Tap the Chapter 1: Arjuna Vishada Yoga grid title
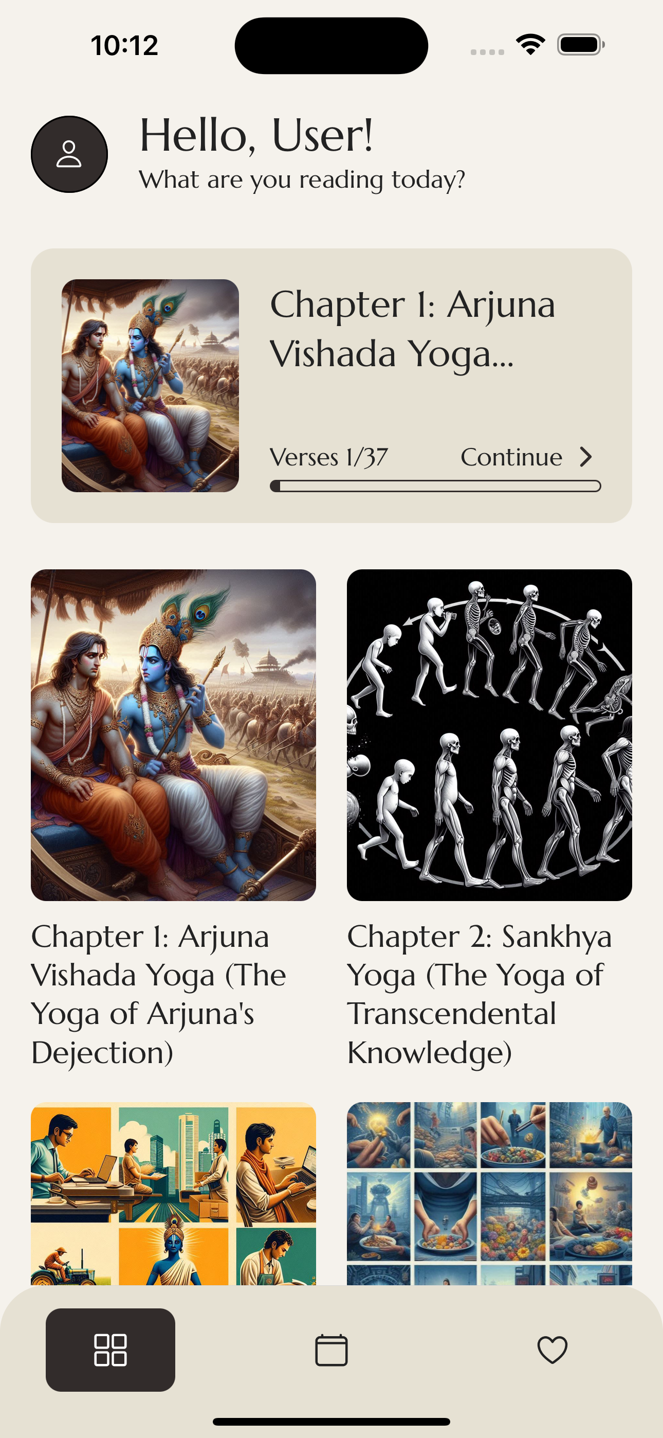The height and width of the screenshot is (1438, 663). click(159, 994)
